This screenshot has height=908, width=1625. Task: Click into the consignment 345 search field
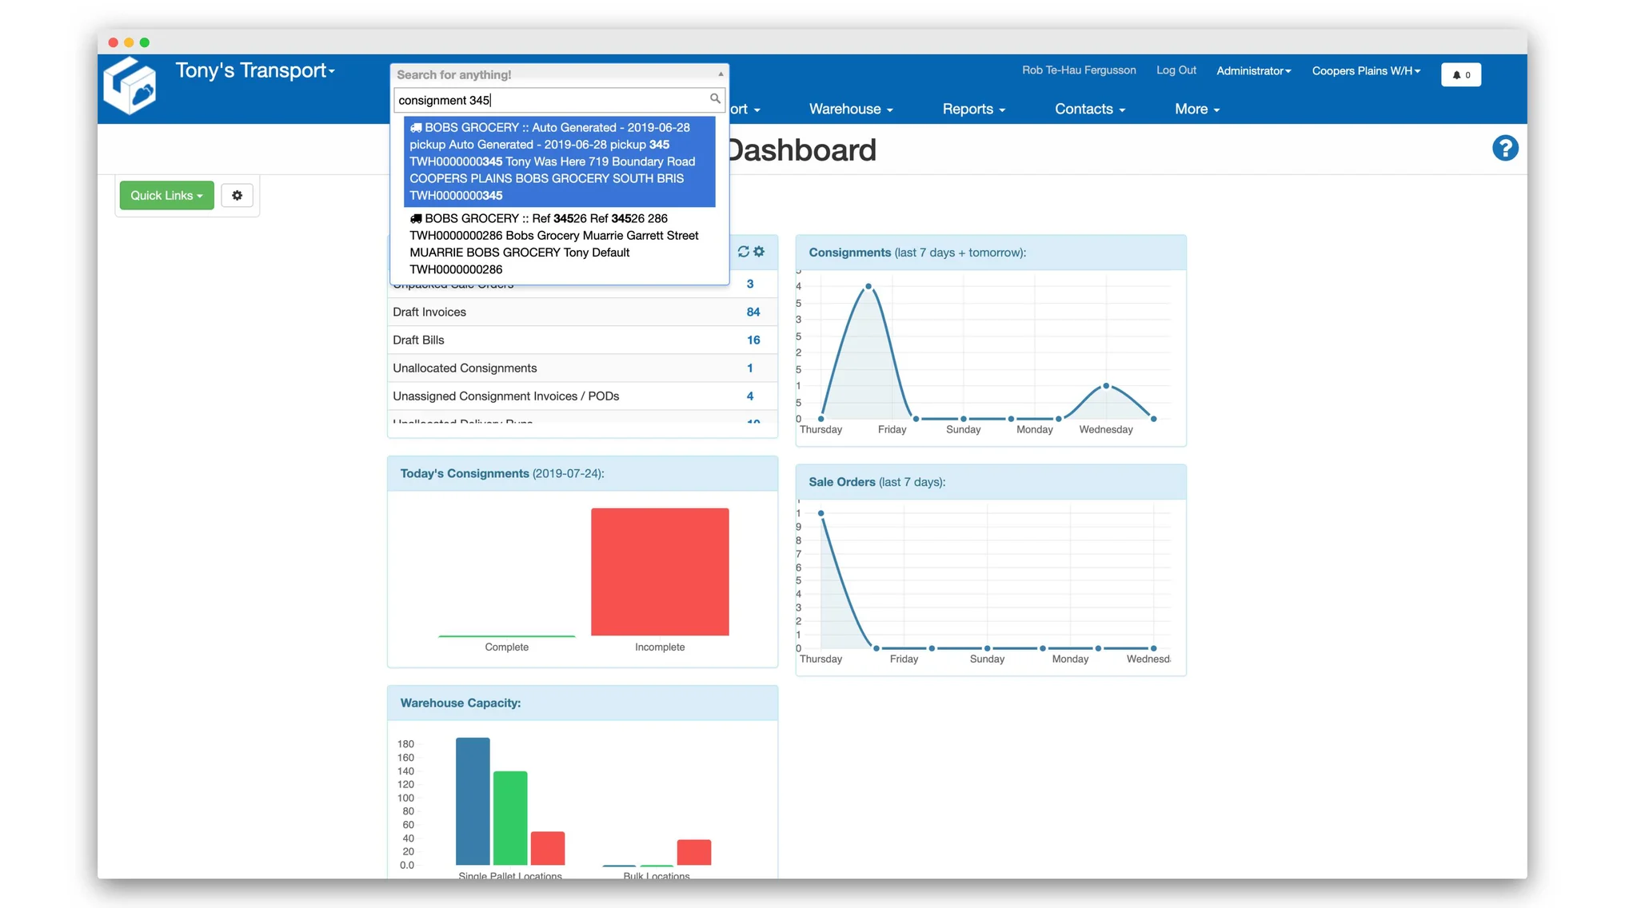click(x=552, y=101)
